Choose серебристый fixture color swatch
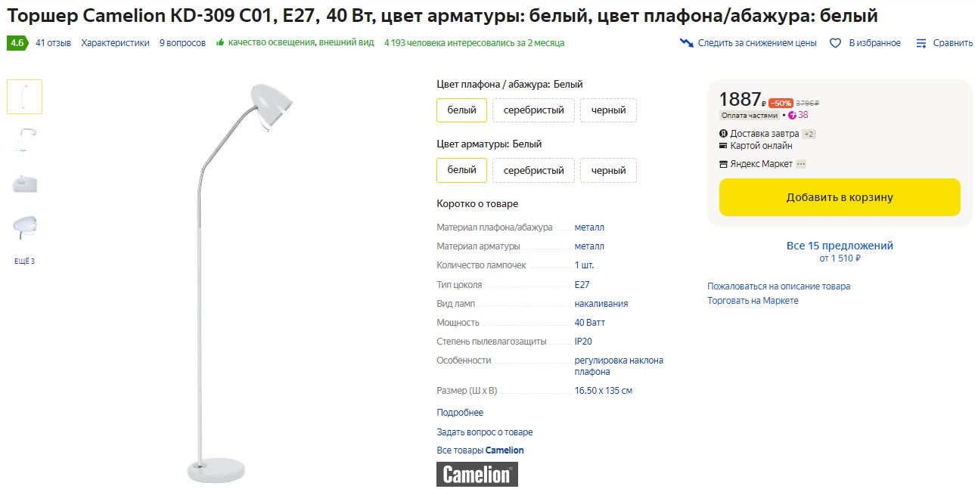975x489 pixels. (533, 170)
